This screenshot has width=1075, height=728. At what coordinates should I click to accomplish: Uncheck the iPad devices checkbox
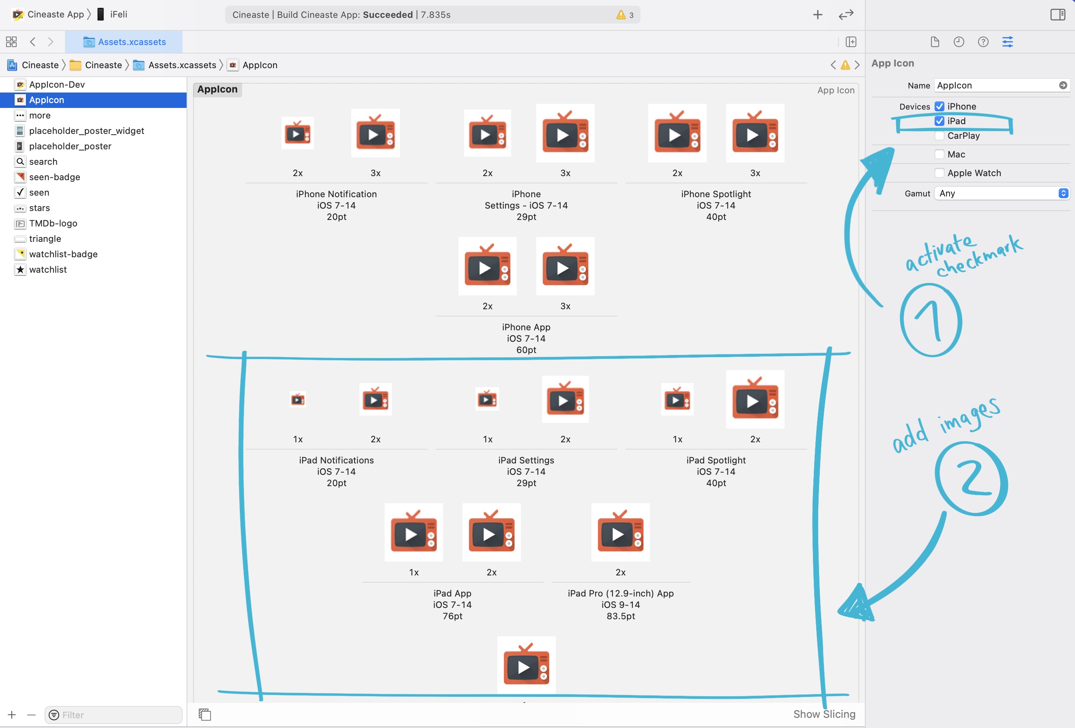click(x=939, y=121)
